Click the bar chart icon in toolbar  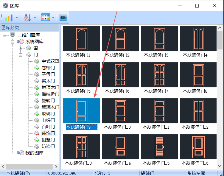click(x=9, y=18)
